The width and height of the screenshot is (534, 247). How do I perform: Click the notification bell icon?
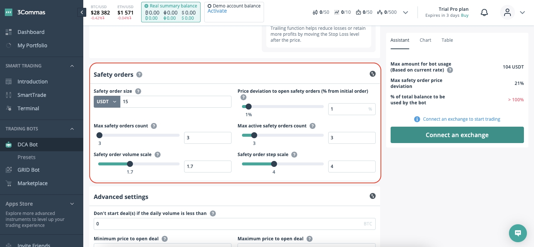484,12
